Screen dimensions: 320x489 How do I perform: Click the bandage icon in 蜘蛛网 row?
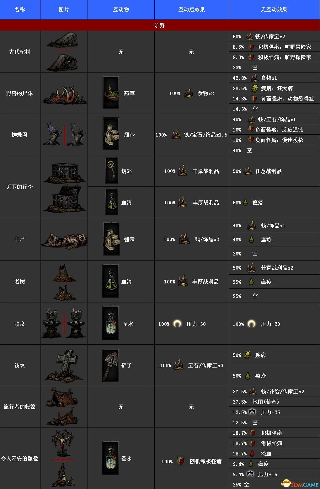pyautogui.click(x=111, y=134)
